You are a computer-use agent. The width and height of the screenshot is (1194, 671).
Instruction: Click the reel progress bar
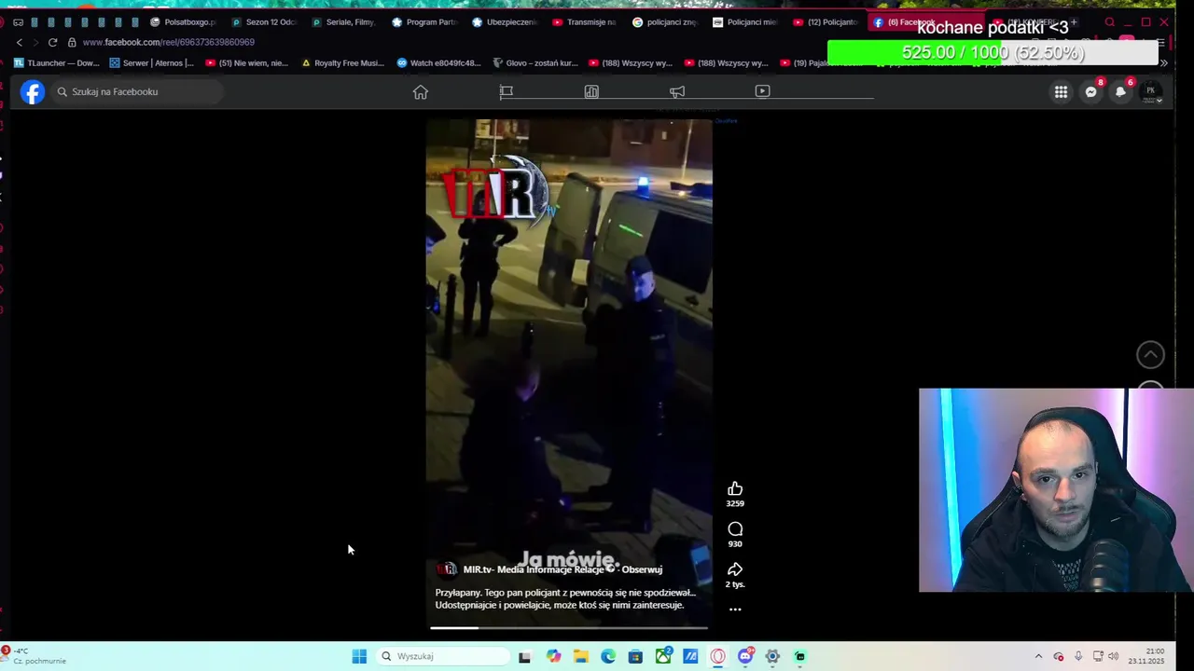[569, 628]
